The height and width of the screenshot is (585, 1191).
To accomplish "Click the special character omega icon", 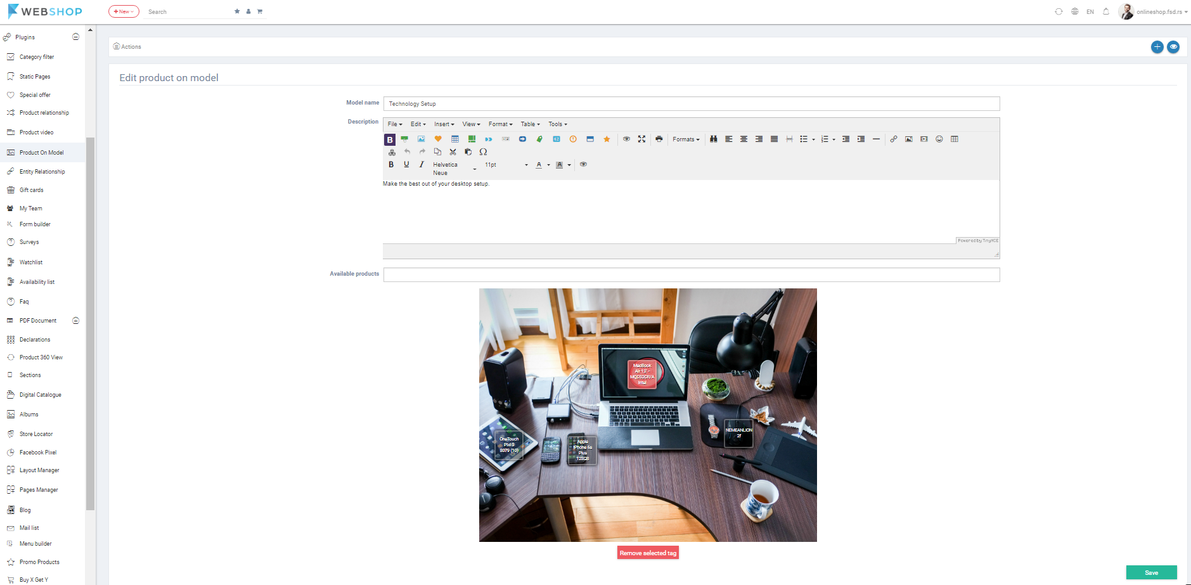I will tap(483, 152).
